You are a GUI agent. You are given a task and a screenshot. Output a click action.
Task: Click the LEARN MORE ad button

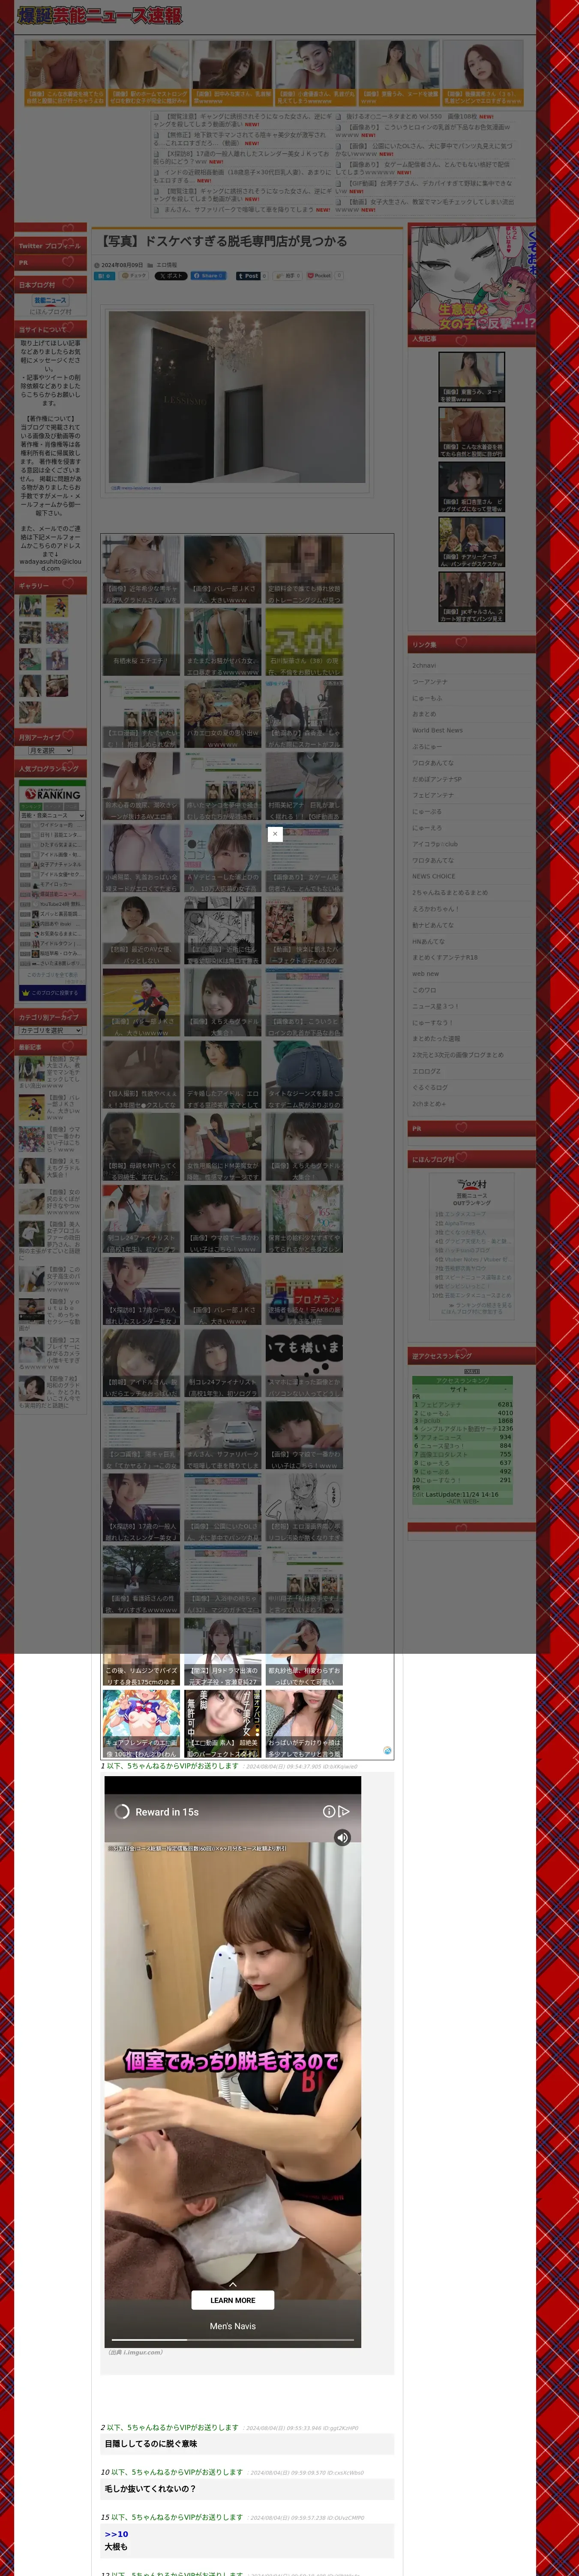click(233, 2299)
